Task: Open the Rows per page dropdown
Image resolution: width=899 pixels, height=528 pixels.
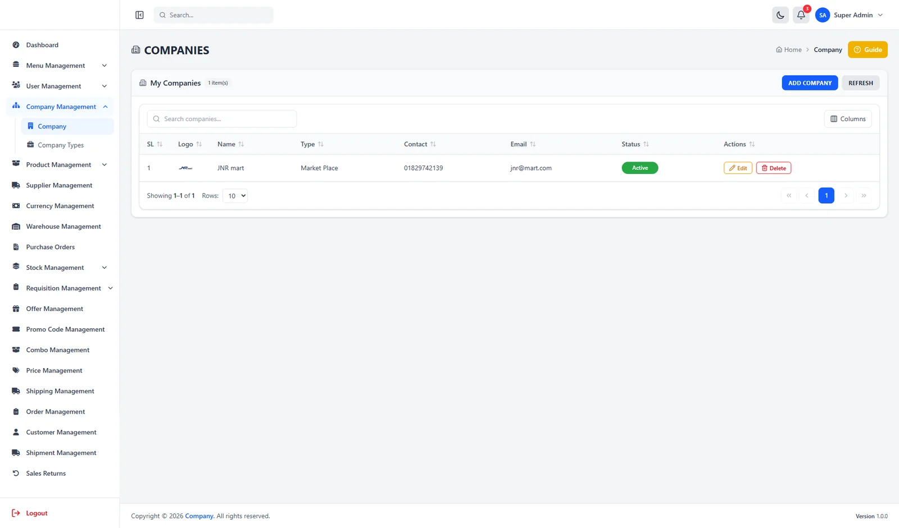Action: click(235, 196)
